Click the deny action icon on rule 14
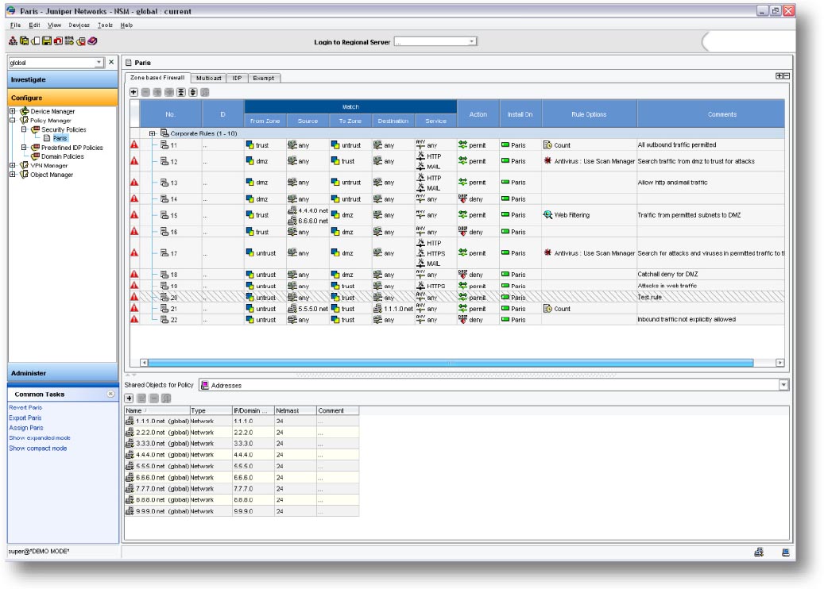824x589 pixels. coord(462,199)
